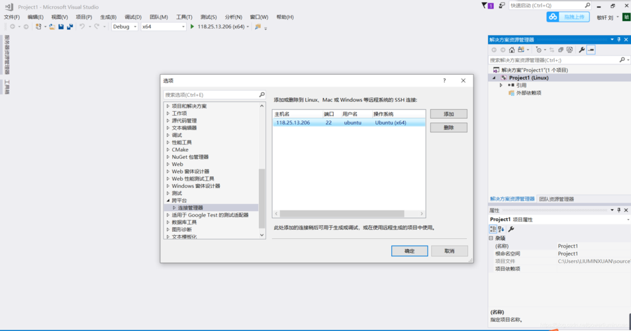The height and width of the screenshot is (331, 631).
Task: Switch to the 解决方案资源管理器 tab
Action: click(x=512, y=199)
